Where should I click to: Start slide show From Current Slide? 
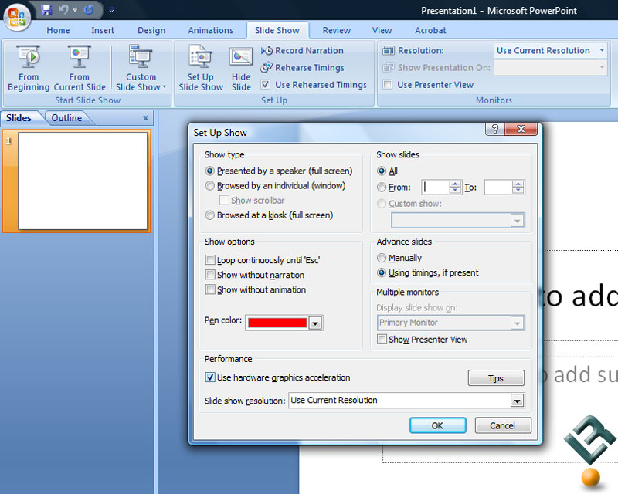click(x=80, y=69)
